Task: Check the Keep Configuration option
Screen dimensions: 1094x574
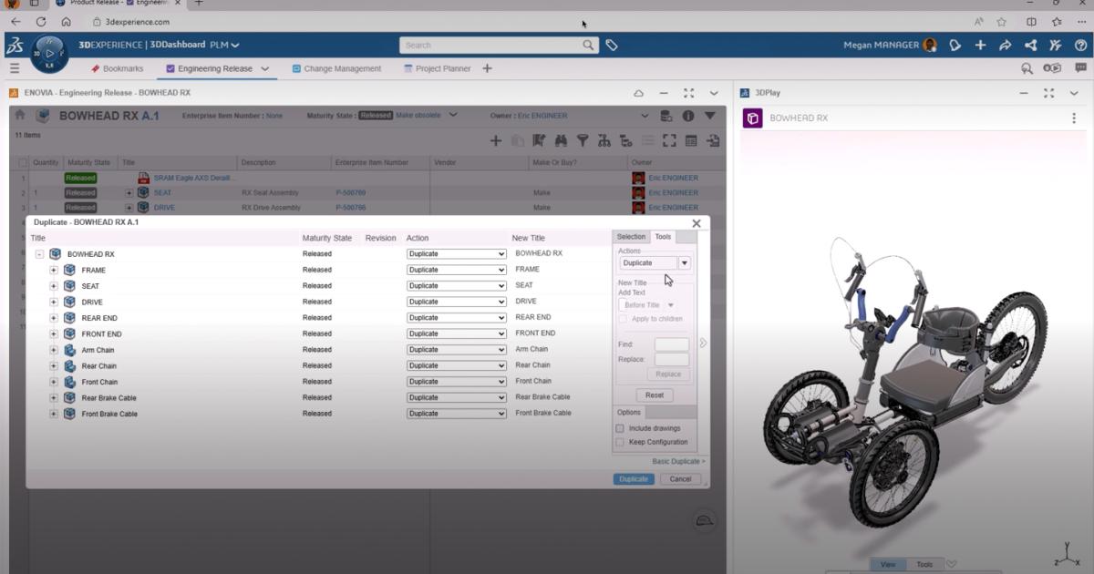Action: [x=621, y=442]
